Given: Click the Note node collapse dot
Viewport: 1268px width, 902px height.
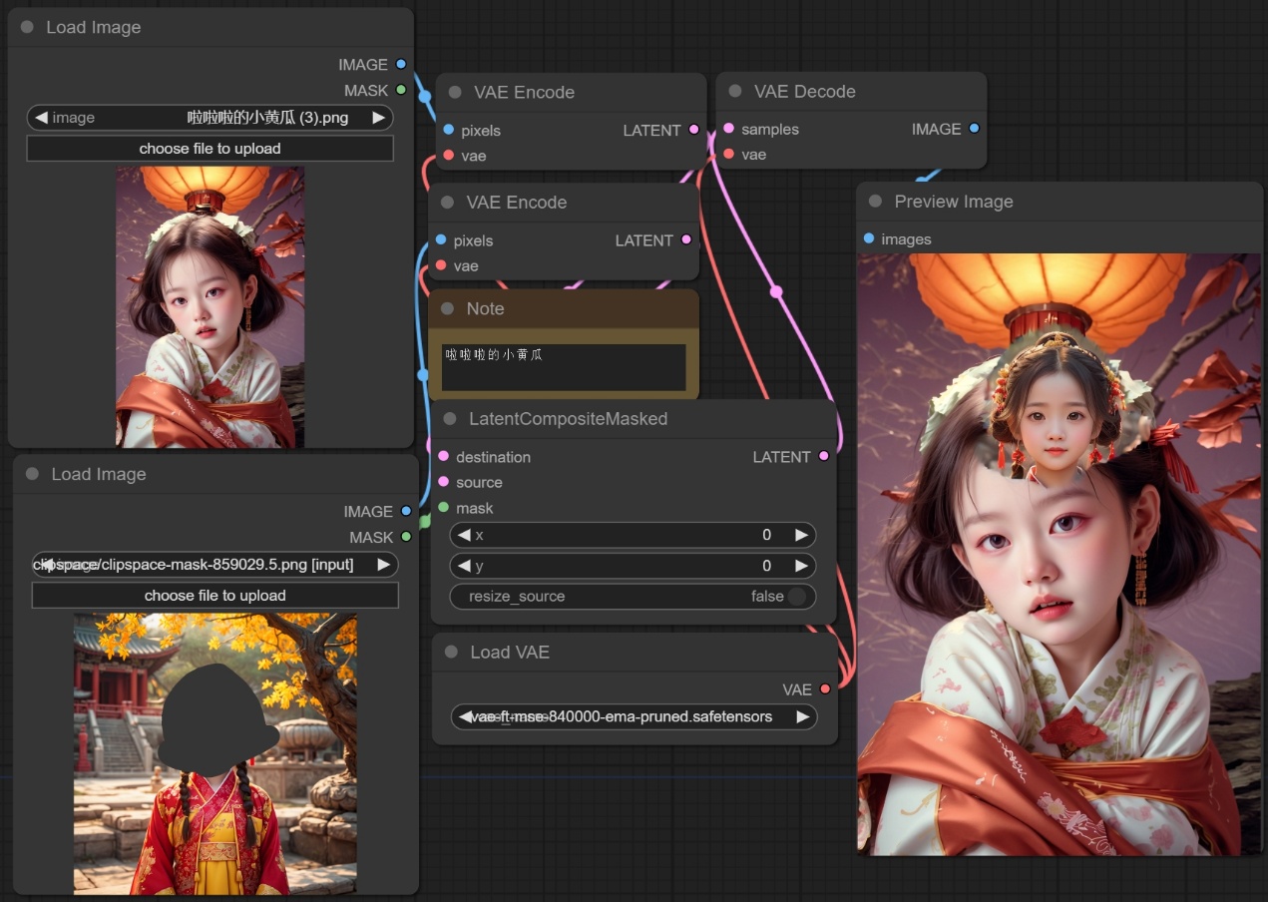Looking at the screenshot, I should click(447, 309).
